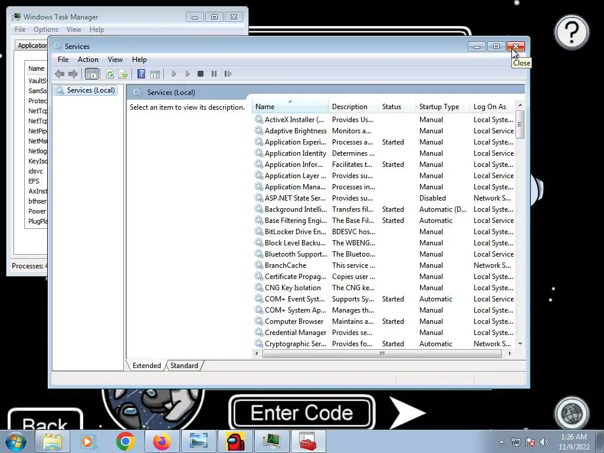Switch to the Extended tab
Screen dimensions: 604x453
(x=147, y=366)
